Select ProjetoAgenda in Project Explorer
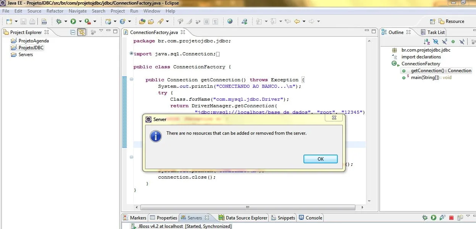Screen dimensions: 476x229 (34, 41)
